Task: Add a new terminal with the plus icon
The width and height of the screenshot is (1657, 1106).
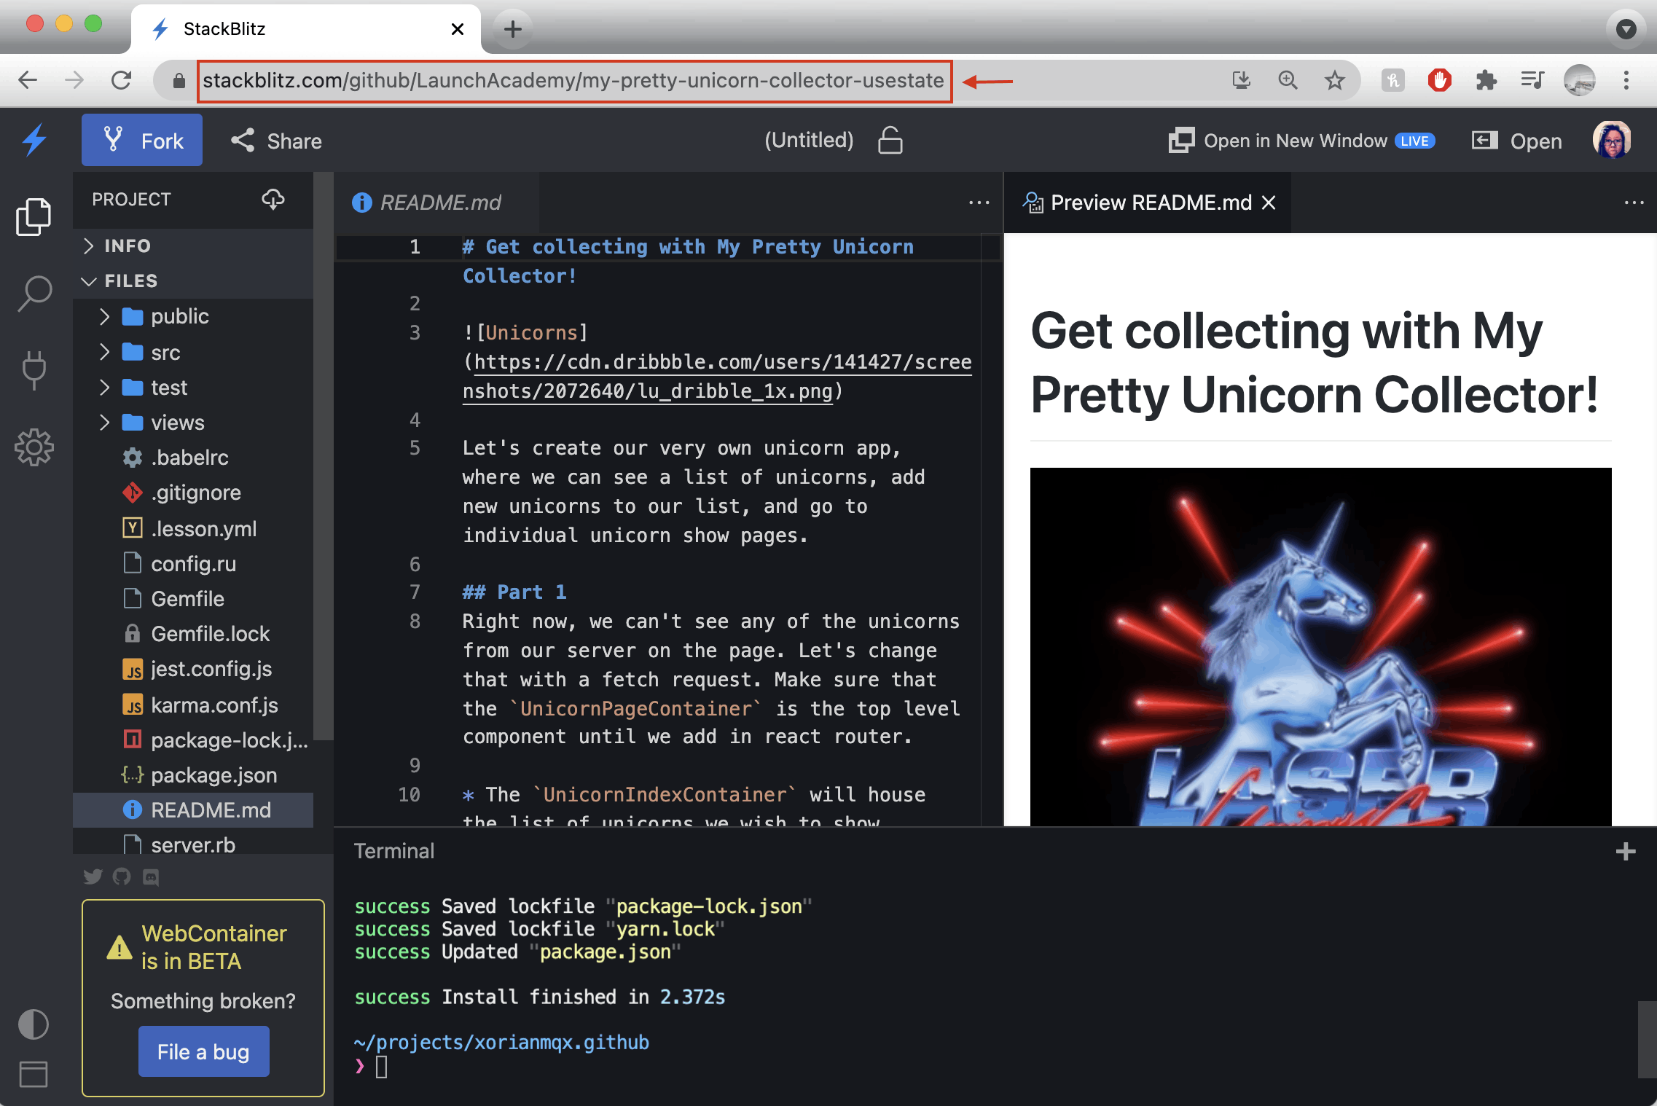Action: tap(1626, 850)
